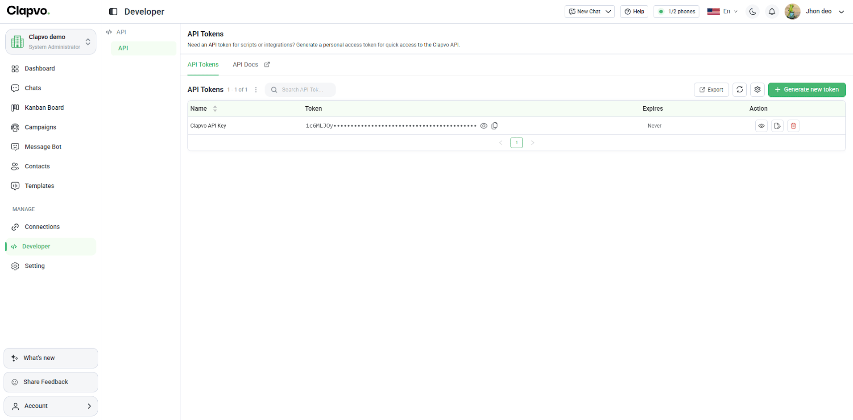Image resolution: width=853 pixels, height=420 pixels.
Task: Click the API group header
Action: tap(116, 32)
